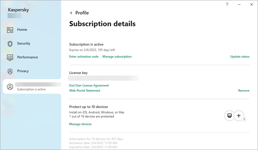Switch to the Security section

(24, 44)
